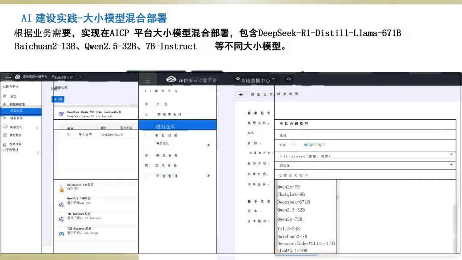Click 模型服务 icon in left window sidebar
This screenshot has width=462, height=260.
click(x=5, y=135)
